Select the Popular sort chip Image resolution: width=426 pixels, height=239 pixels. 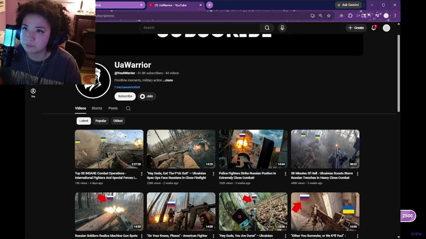coord(101,121)
